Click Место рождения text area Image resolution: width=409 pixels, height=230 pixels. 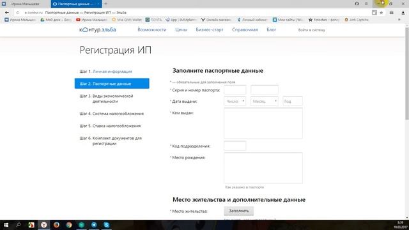tap(263, 168)
